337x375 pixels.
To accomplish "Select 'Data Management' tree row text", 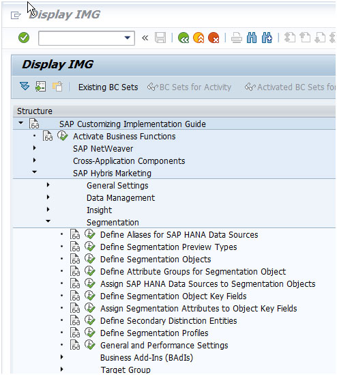I will (121, 198).
